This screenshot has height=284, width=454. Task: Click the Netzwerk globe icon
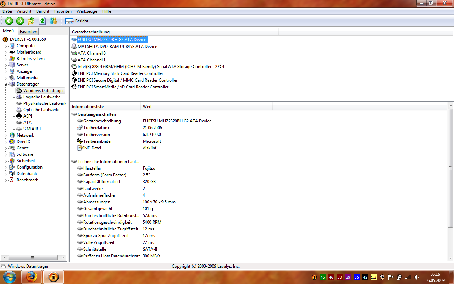(x=12, y=135)
